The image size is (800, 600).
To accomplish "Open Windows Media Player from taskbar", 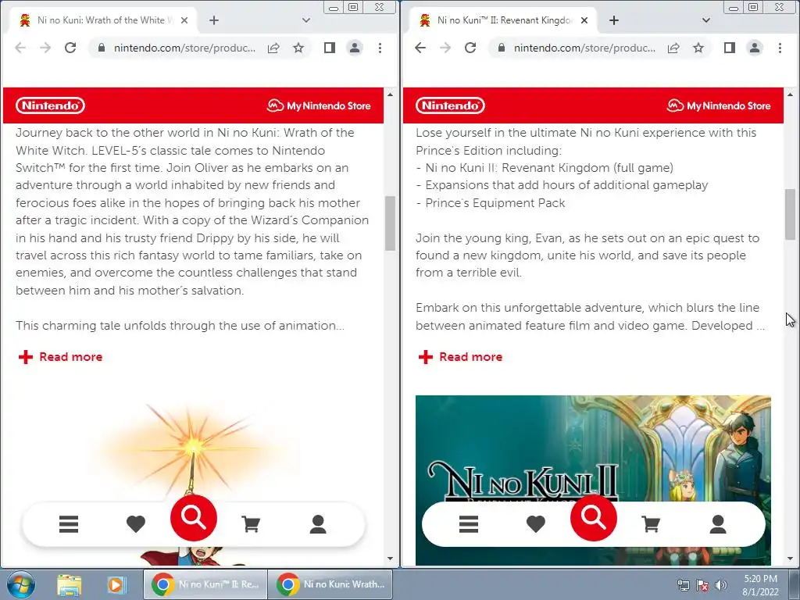I will pyautogui.click(x=116, y=584).
